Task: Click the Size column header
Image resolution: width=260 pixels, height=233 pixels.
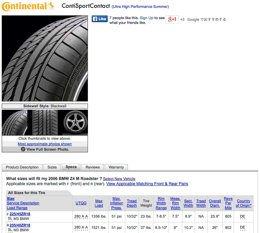Action: tap(11, 198)
